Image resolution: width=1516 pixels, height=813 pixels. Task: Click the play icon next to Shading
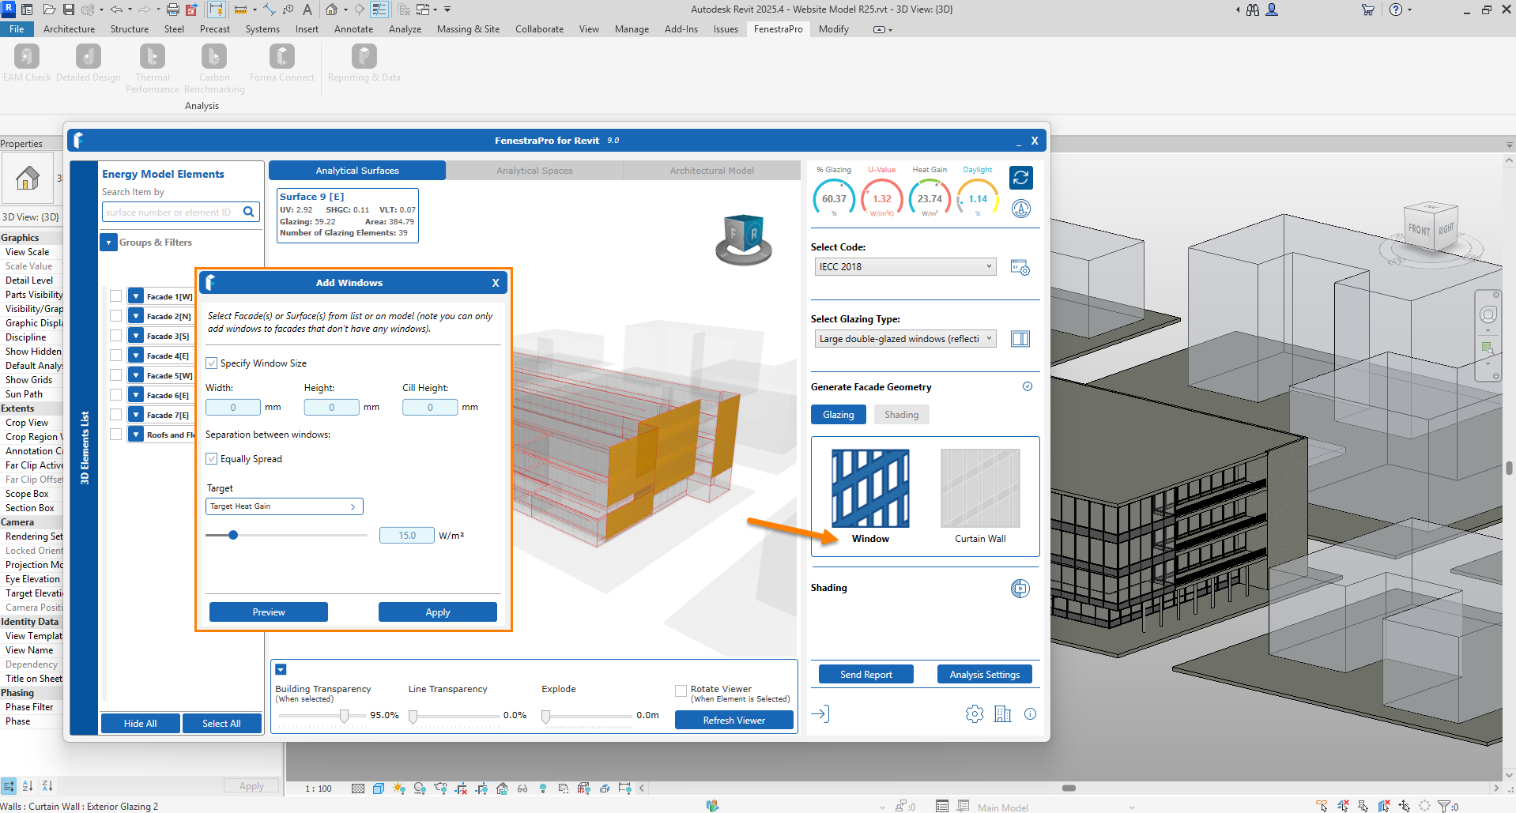coord(1020,589)
